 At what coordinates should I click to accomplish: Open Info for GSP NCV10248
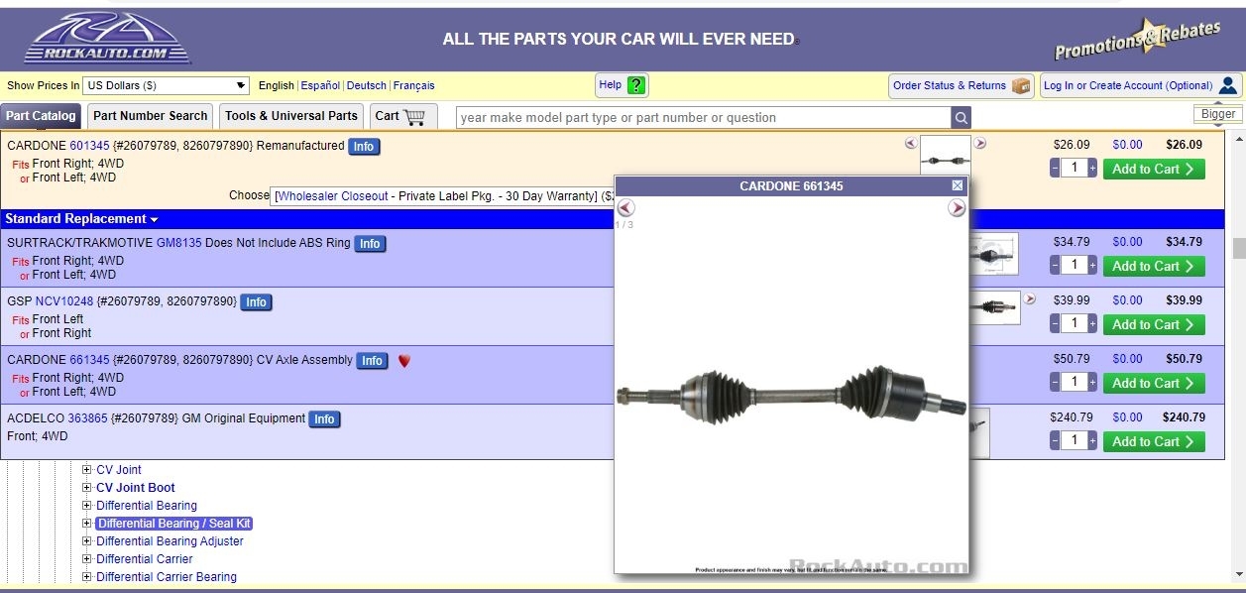[256, 302]
